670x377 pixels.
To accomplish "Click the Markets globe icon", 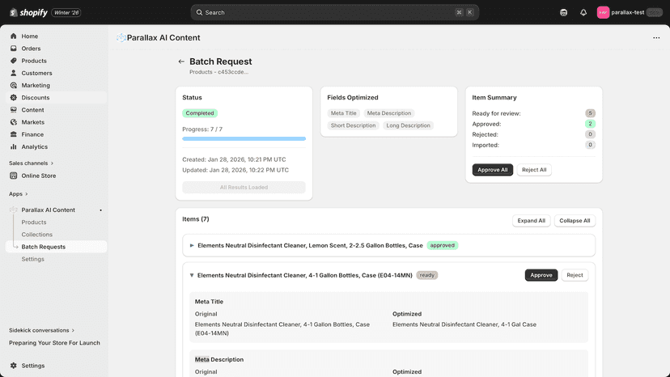I will [x=14, y=122].
